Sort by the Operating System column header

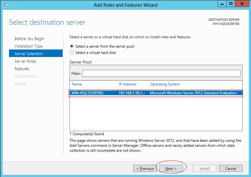(165, 84)
